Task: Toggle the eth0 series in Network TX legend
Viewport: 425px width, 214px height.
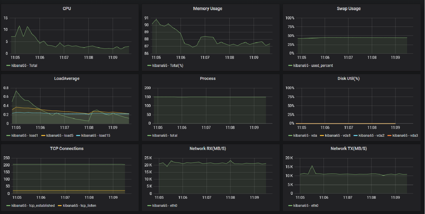Action: (x=306, y=206)
